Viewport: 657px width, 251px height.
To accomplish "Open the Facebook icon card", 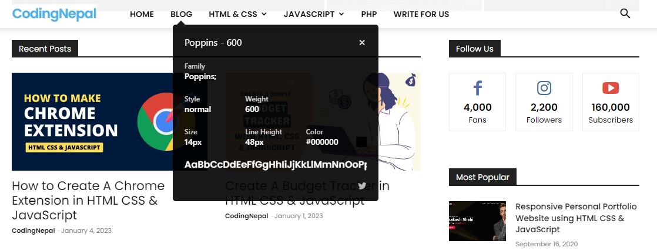I will (477, 102).
